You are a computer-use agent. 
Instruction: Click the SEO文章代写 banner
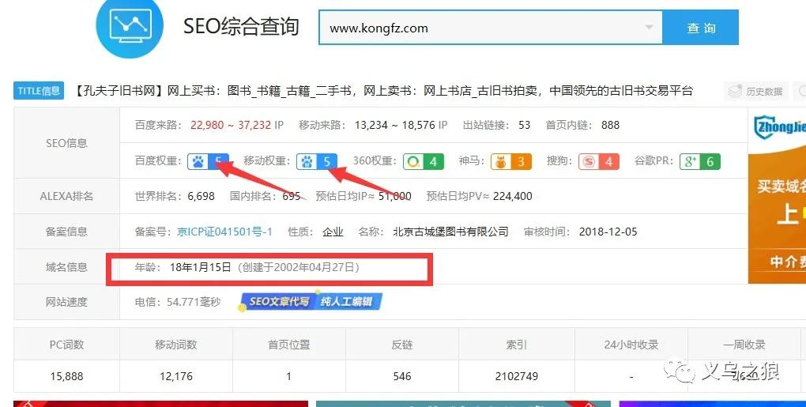pyautogui.click(x=277, y=302)
